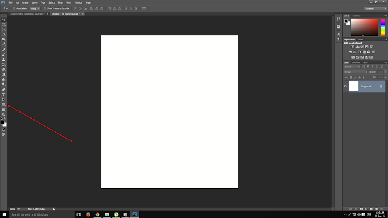The image size is (388, 218).
Task: Enable the Auto-Select checkbox
Action: (x=15, y=8)
